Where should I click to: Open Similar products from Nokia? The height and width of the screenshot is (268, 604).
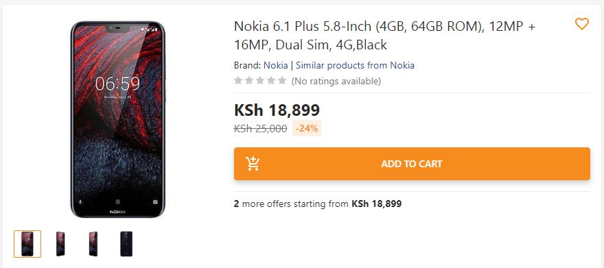pyautogui.click(x=355, y=65)
